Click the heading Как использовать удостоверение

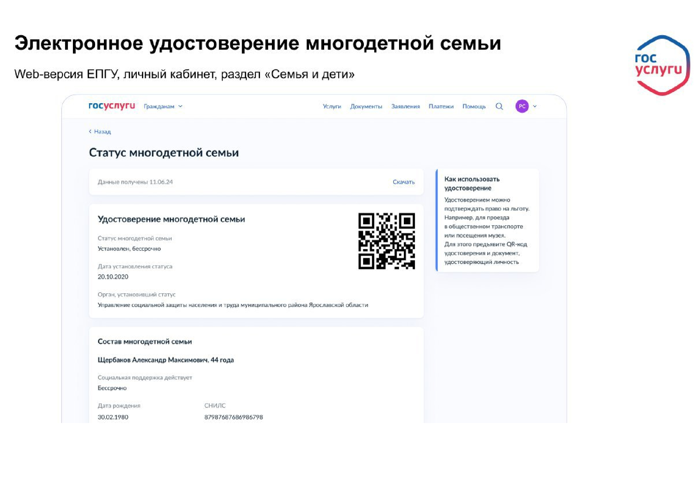click(472, 184)
